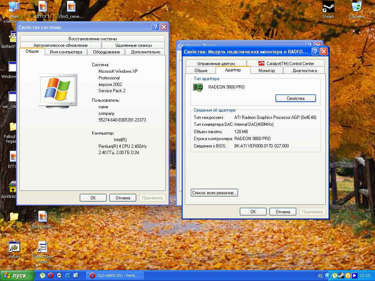Switch to the Восстановление системы tab
This screenshot has height=281, width=375.
93,39
